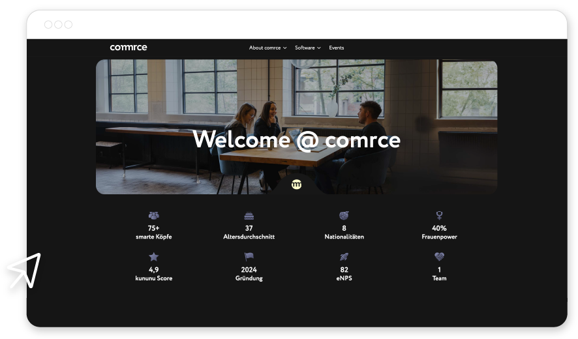Click the 'eNPS' label

(x=344, y=278)
